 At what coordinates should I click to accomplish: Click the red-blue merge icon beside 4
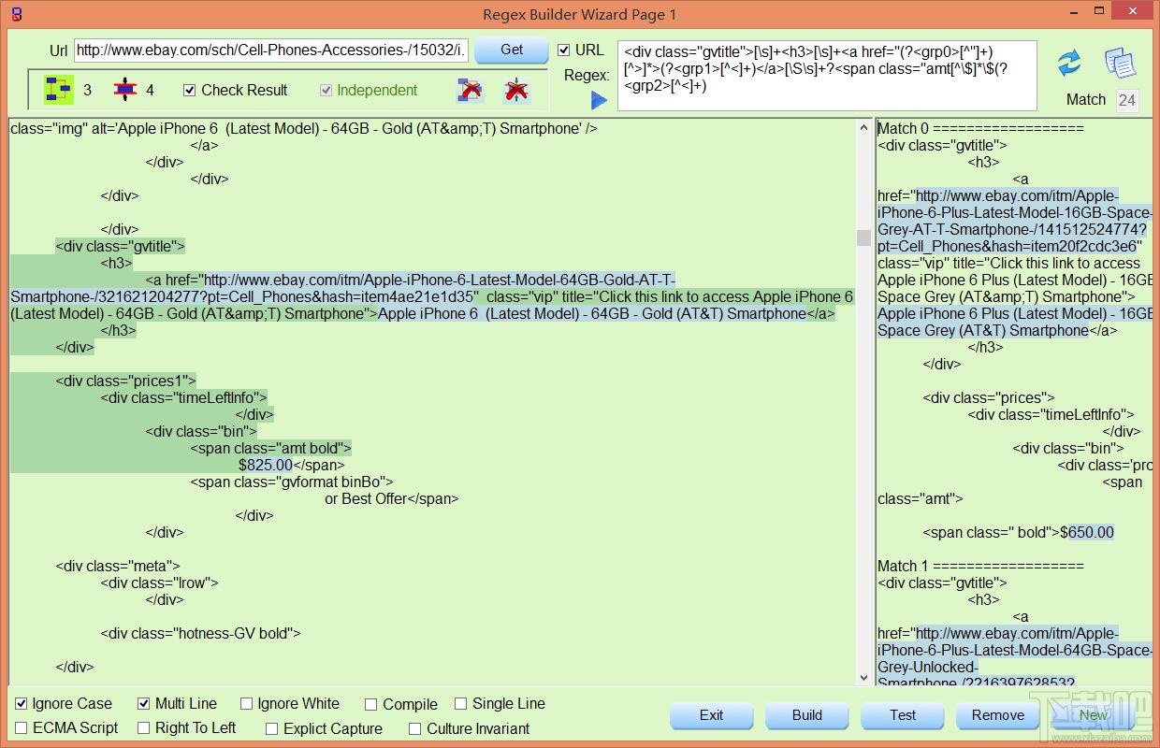(x=125, y=90)
